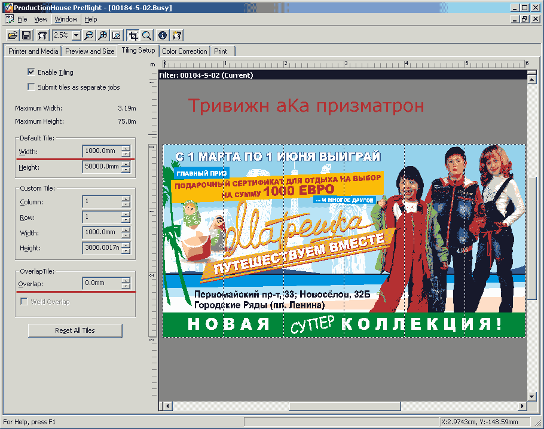544x429 pixels.
Task: Decrease the Overlap value with down arrow
Action: tap(126, 286)
